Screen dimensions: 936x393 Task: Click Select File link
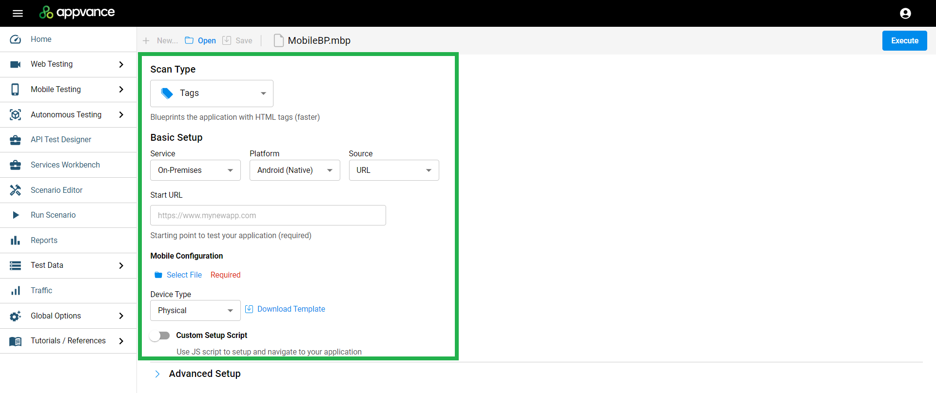[x=184, y=275]
